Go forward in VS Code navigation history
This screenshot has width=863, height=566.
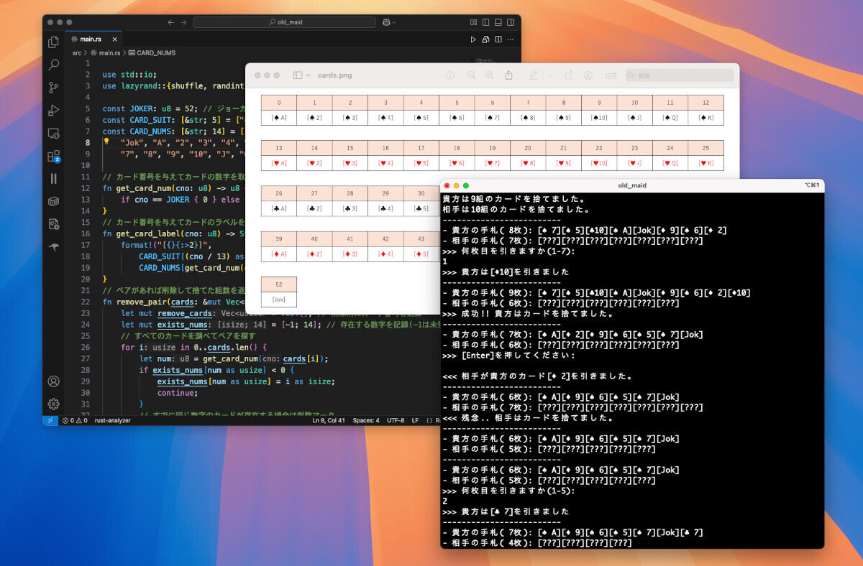click(182, 22)
